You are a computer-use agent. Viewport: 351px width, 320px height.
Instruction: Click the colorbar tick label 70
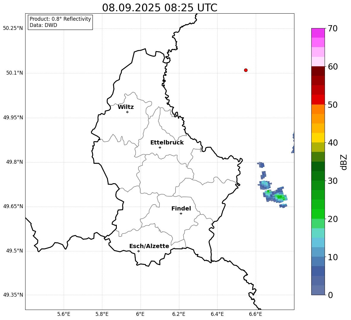tap(333, 28)
